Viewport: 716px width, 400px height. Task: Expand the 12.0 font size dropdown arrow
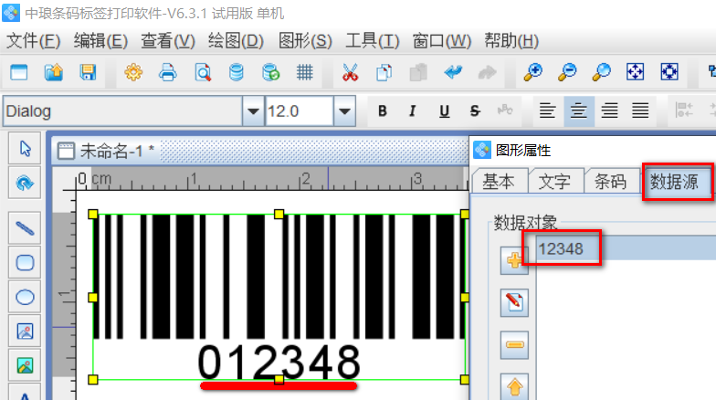(x=345, y=111)
